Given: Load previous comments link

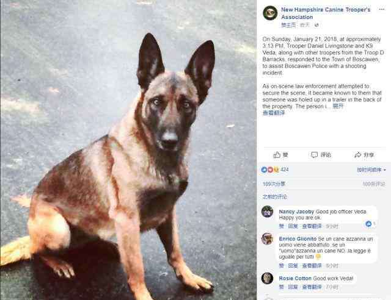Looking at the screenshot, I should pyautogui.click(x=274, y=197).
